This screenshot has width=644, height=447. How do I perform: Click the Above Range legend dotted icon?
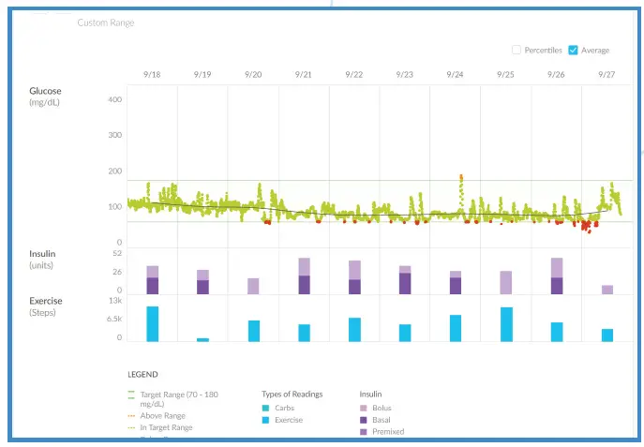(x=131, y=416)
